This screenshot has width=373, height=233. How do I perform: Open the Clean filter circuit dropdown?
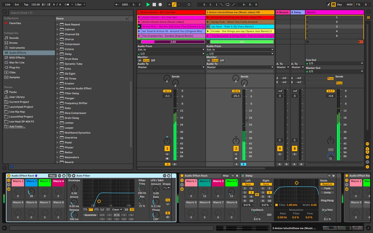(x=117, y=209)
